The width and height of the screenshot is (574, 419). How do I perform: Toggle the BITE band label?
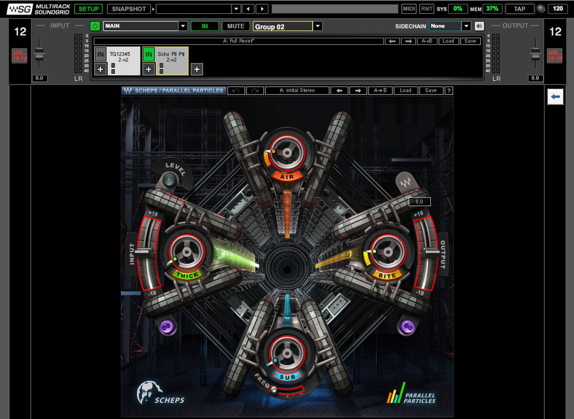(387, 276)
